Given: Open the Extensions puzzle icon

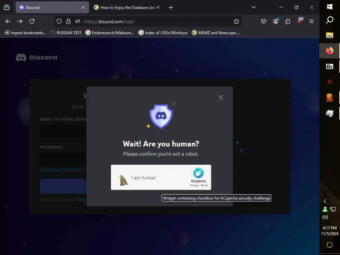Looking at the screenshot, I should click(x=288, y=21).
